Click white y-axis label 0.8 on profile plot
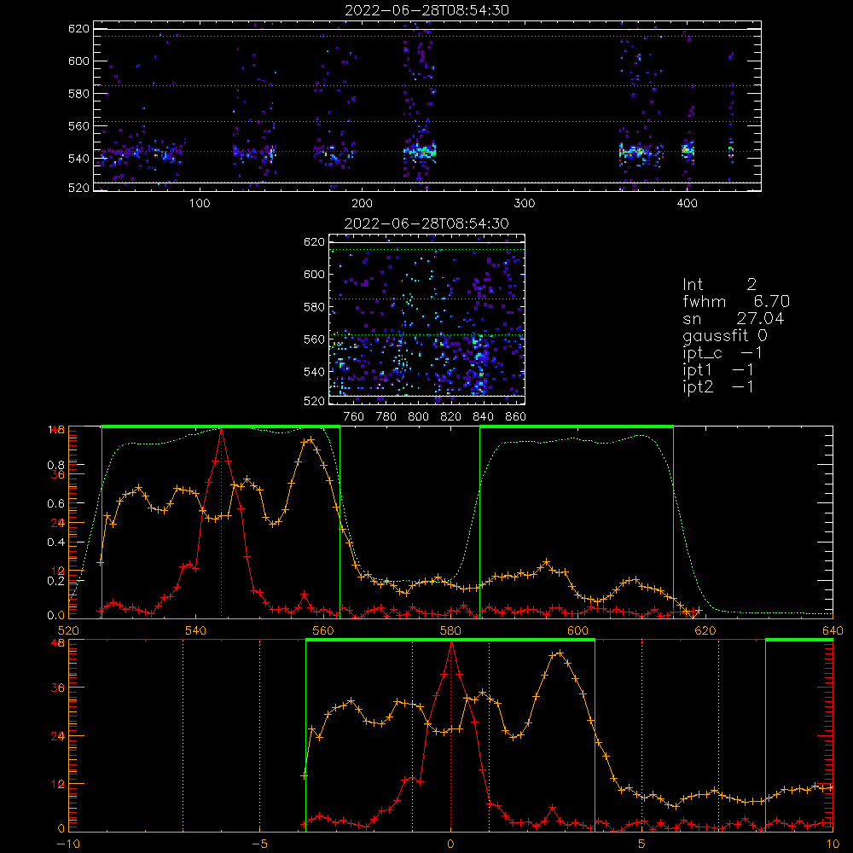This screenshot has height=853, width=853. pos(55,465)
